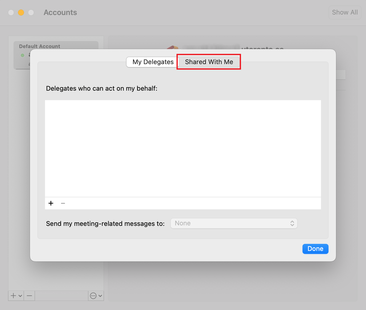Open the meeting-related messages dropdown showing None
This screenshot has height=310, width=366.
pos(233,223)
